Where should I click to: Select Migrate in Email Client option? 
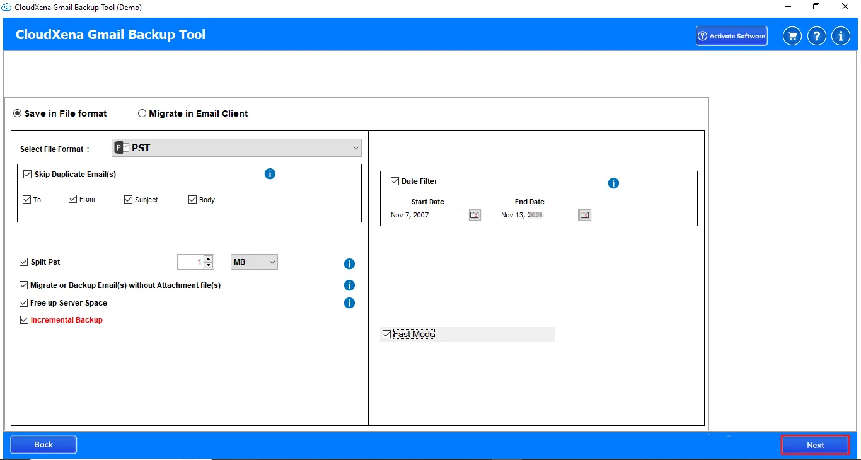[x=142, y=113]
